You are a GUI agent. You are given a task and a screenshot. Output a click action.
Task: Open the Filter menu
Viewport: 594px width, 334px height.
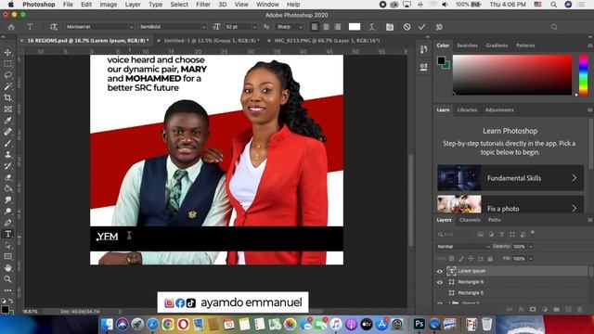pos(203,5)
